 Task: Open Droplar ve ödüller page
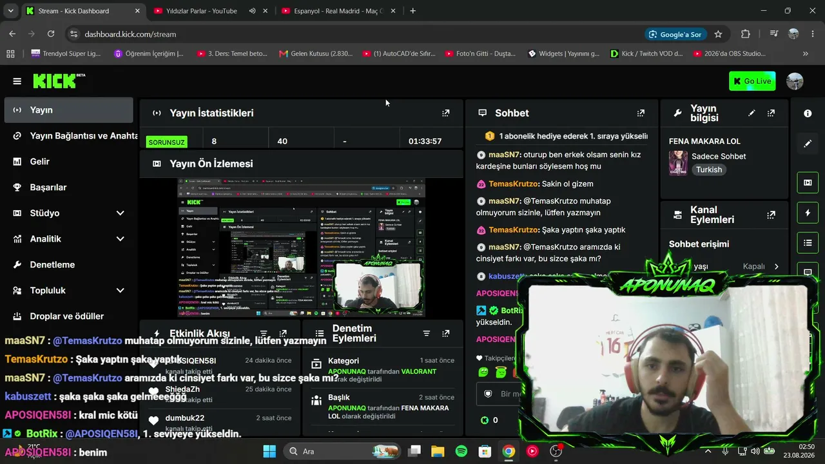(68, 316)
